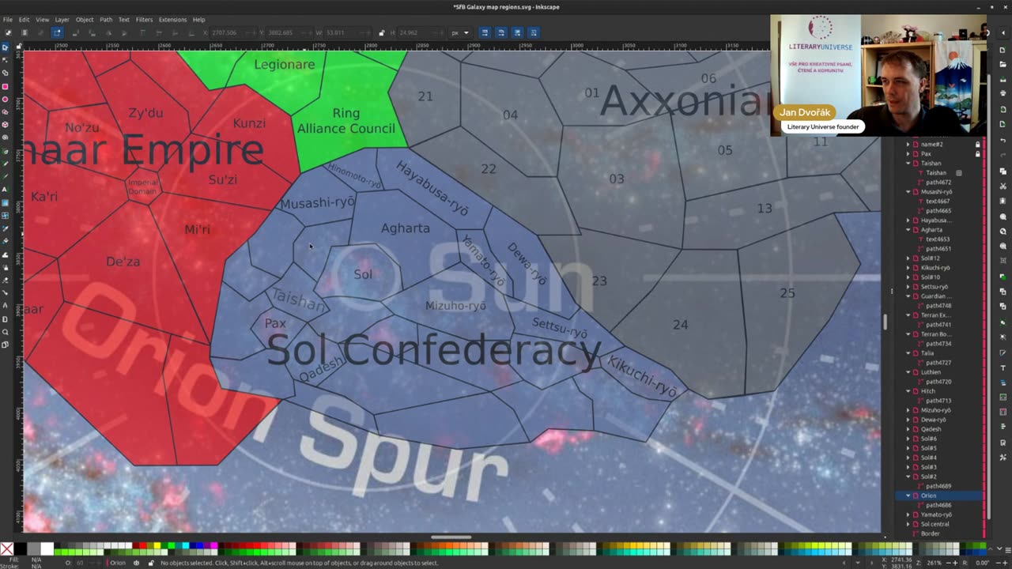The height and width of the screenshot is (569, 1012).
Task: Toggle move gradients with objects
Action: tap(517, 32)
